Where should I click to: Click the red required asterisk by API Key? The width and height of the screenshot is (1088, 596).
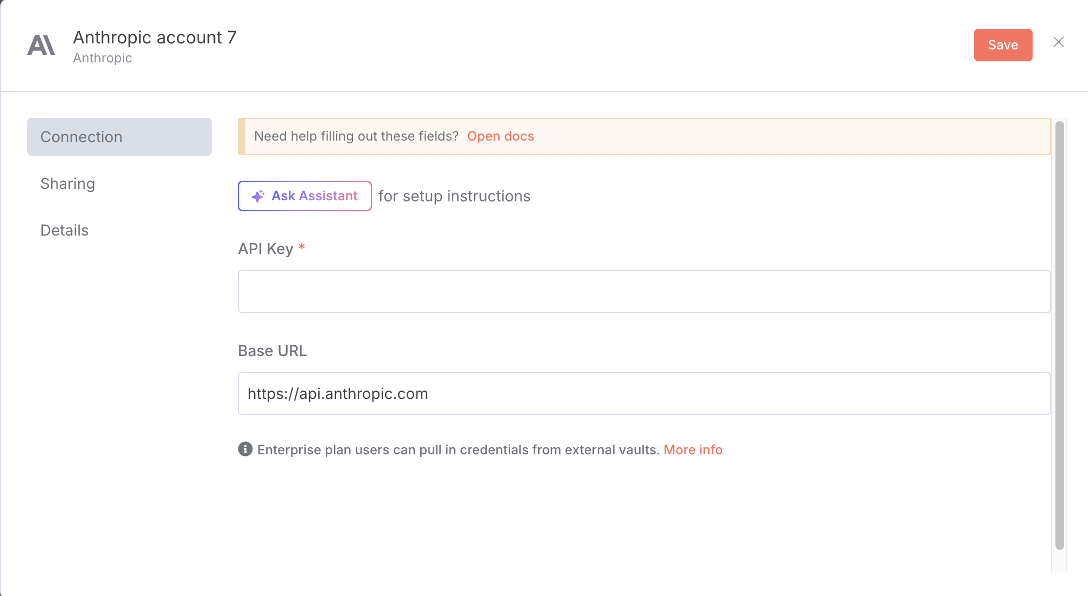point(302,248)
